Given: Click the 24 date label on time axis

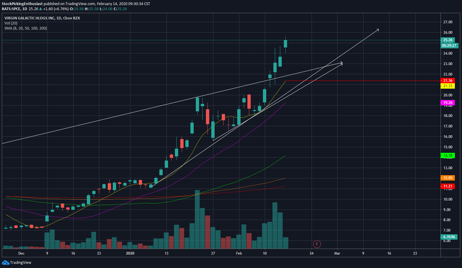Looking at the screenshot, I should pos(312,253).
